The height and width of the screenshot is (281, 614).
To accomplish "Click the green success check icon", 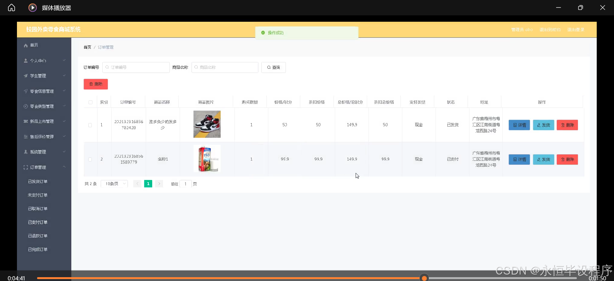I will (263, 33).
